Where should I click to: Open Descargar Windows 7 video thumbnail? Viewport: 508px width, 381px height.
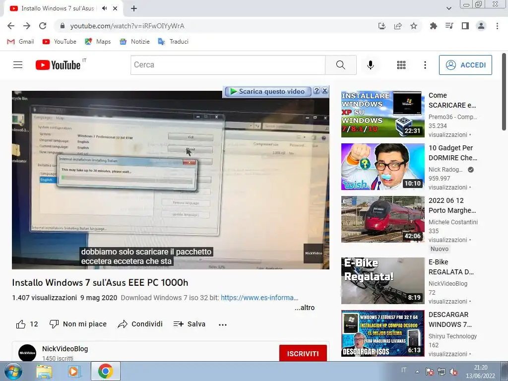[382, 333]
